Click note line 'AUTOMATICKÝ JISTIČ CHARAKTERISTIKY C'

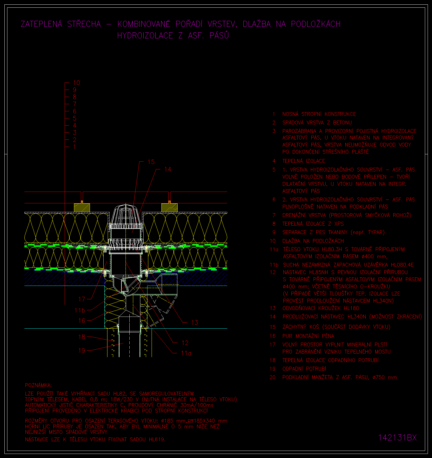[75, 405]
